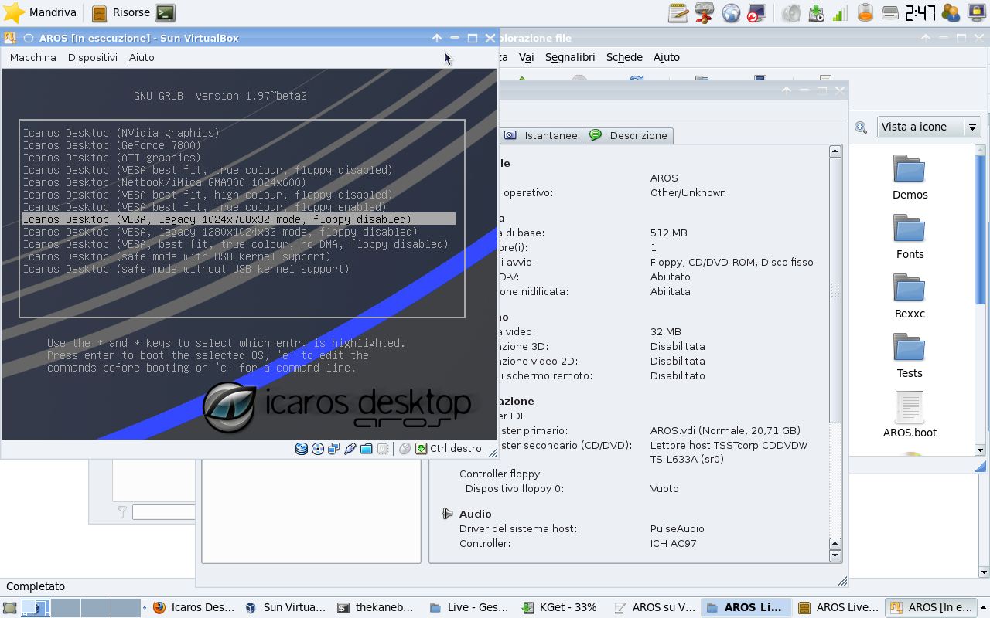Click scroll-down arrow of file manager scrollbar
Image resolution: width=990 pixels, height=618 pixels.
(981, 450)
